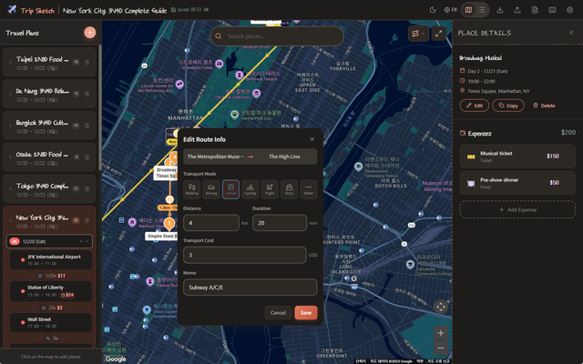Image resolution: width=583 pixels, height=364 pixels.
Task: Switch to list view in header
Action: (482, 10)
